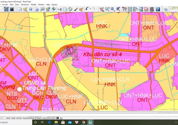The height and width of the screenshot is (125, 178).
Task: Switch to AutoCAD taskbar button
Action: pyautogui.click(x=90, y=122)
